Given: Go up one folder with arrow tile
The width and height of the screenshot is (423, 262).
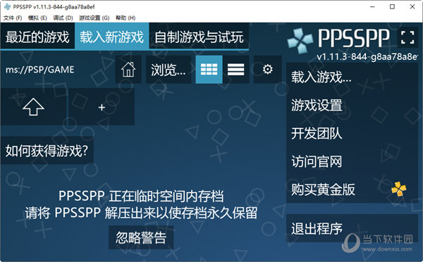Looking at the screenshot, I should (33, 107).
